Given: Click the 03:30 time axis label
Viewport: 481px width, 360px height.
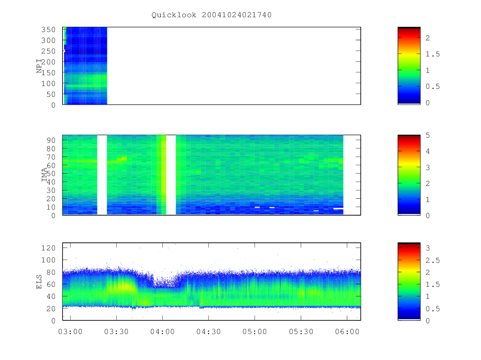Looking at the screenshot, I should pos(116,332).
